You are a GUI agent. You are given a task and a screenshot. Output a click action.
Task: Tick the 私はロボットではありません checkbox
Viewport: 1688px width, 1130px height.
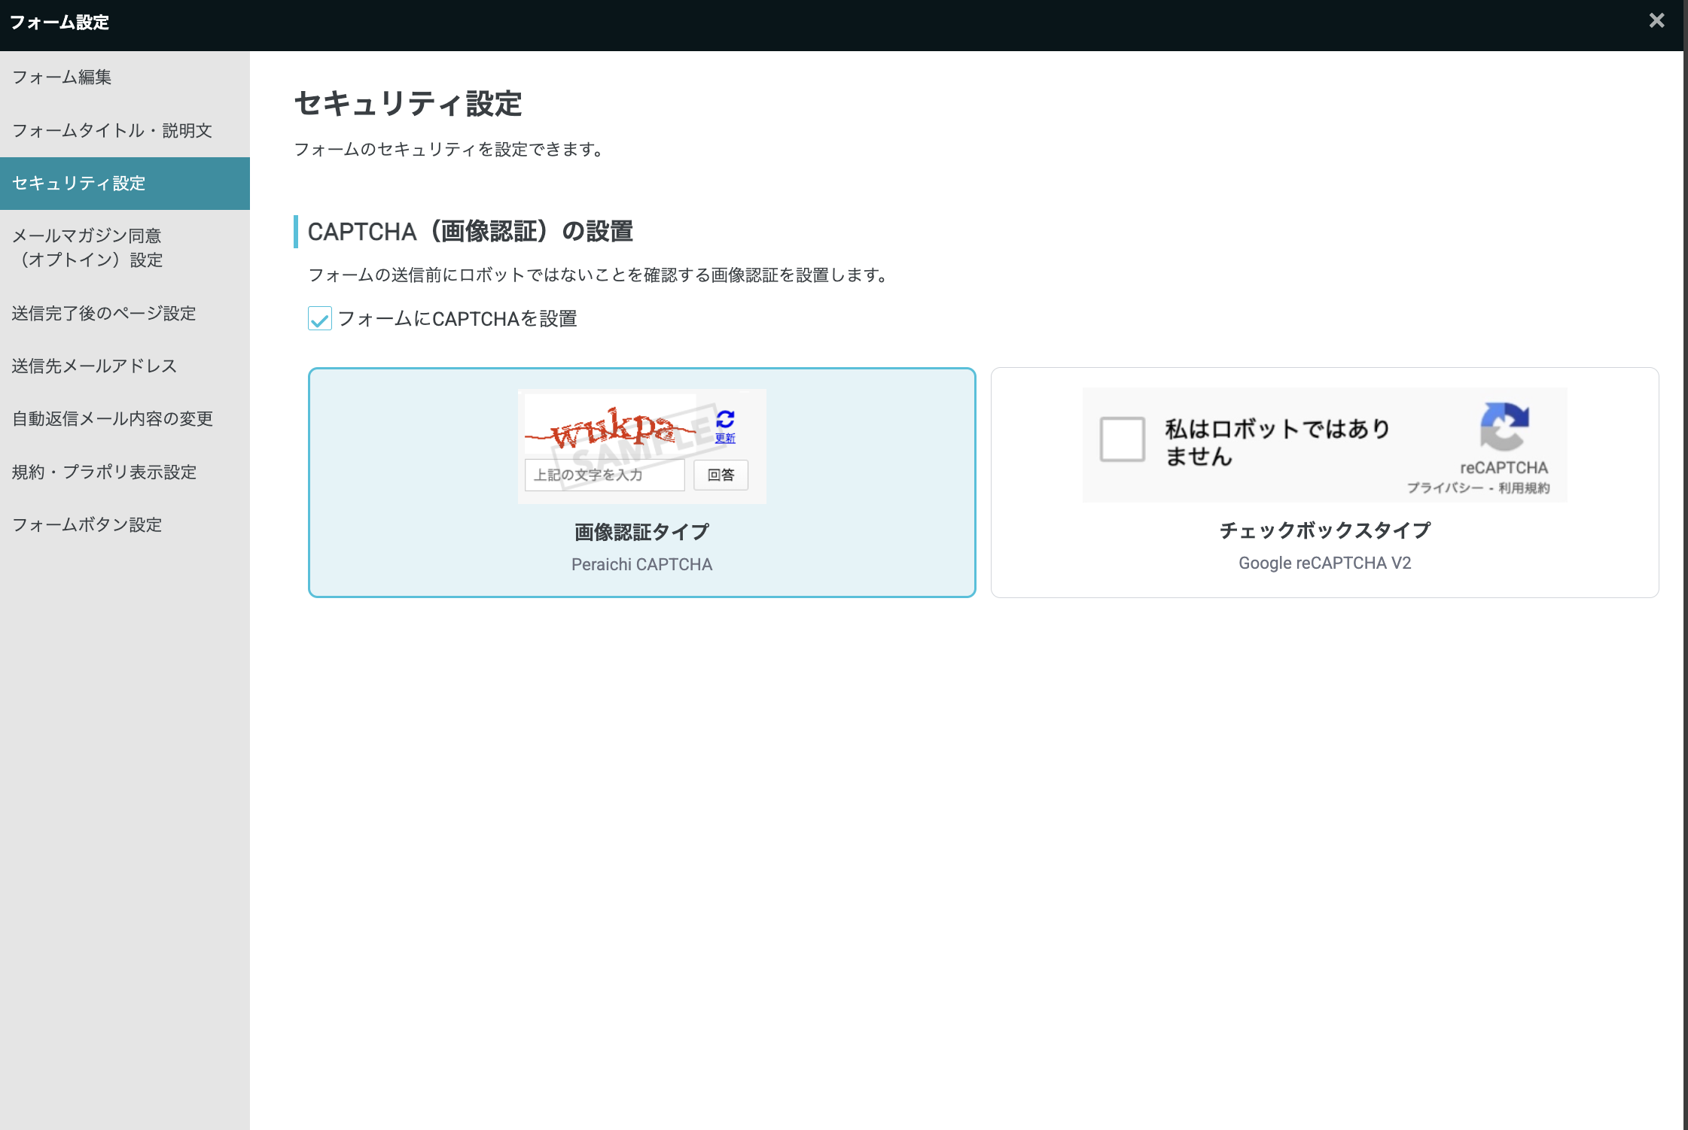[1122, 439]
